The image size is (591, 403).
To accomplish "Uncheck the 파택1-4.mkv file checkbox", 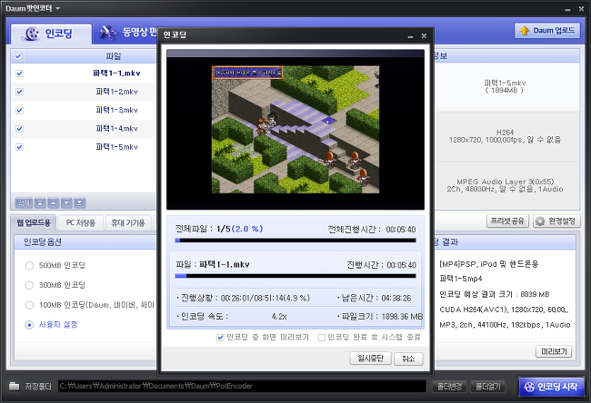I will click(x=20, y=129).
